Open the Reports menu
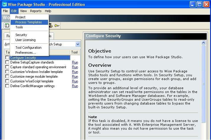The width and height of the screenshot is (211, 140). click(x=36, y=11)
